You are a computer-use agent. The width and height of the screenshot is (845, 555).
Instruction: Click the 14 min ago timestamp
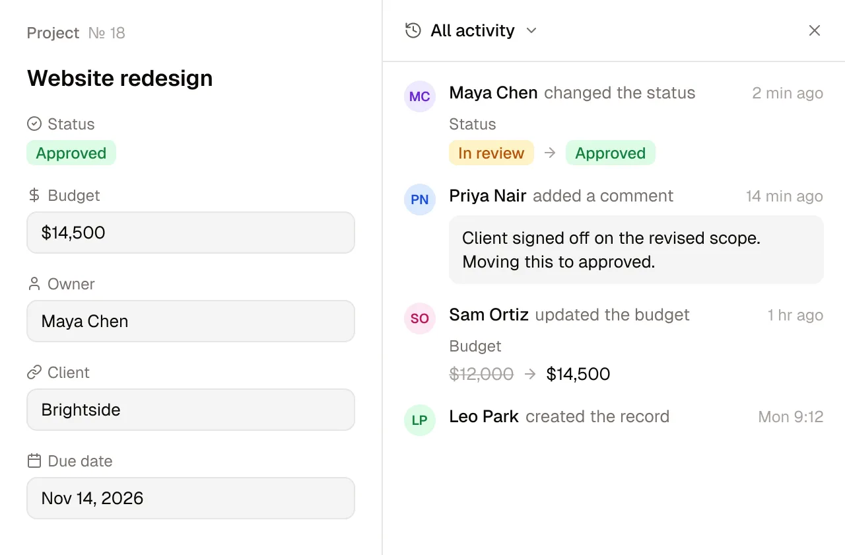[785, 196]
